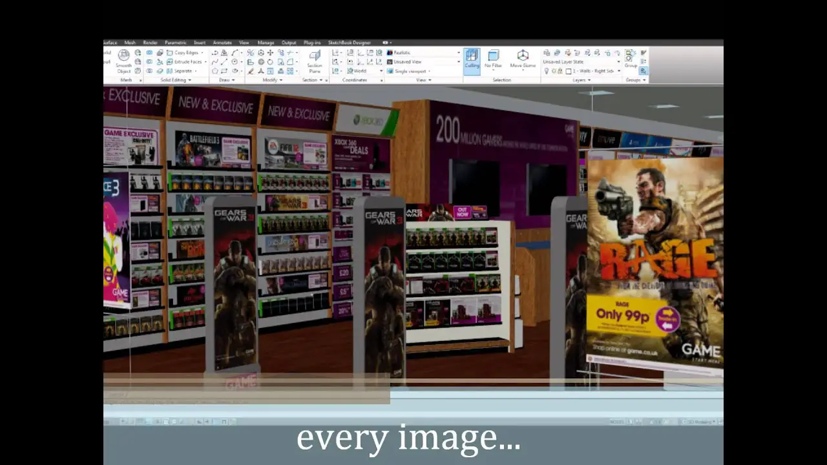The height and width of the screenshot is (465, 827).
Task: Select the Trim tool in Modify panel
Action: (x=290, y=53)
